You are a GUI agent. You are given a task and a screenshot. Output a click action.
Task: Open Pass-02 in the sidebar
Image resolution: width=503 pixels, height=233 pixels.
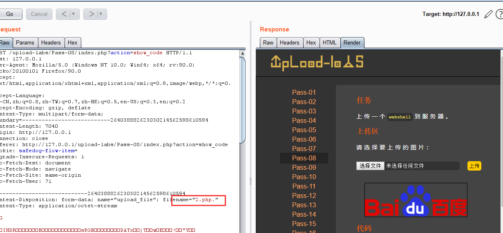[x=304, y=102]
